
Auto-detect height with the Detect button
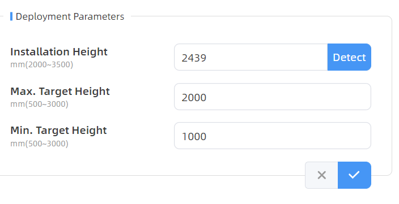pos(349,57)
